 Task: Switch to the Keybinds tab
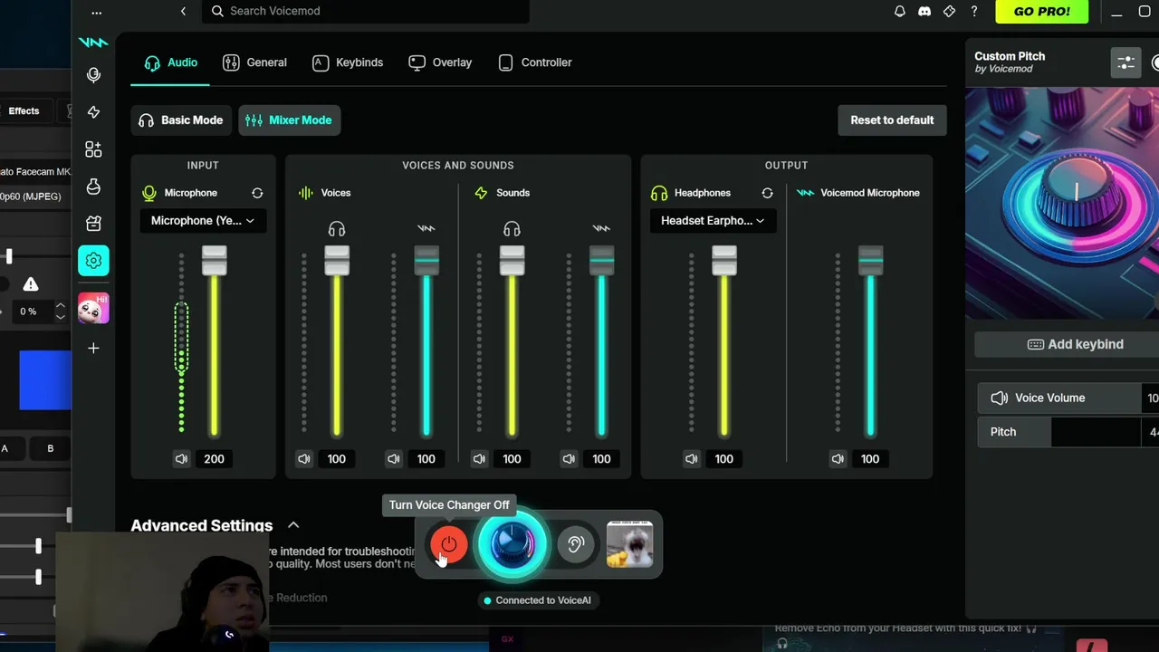pyautogui.click(x=348, y=62)
